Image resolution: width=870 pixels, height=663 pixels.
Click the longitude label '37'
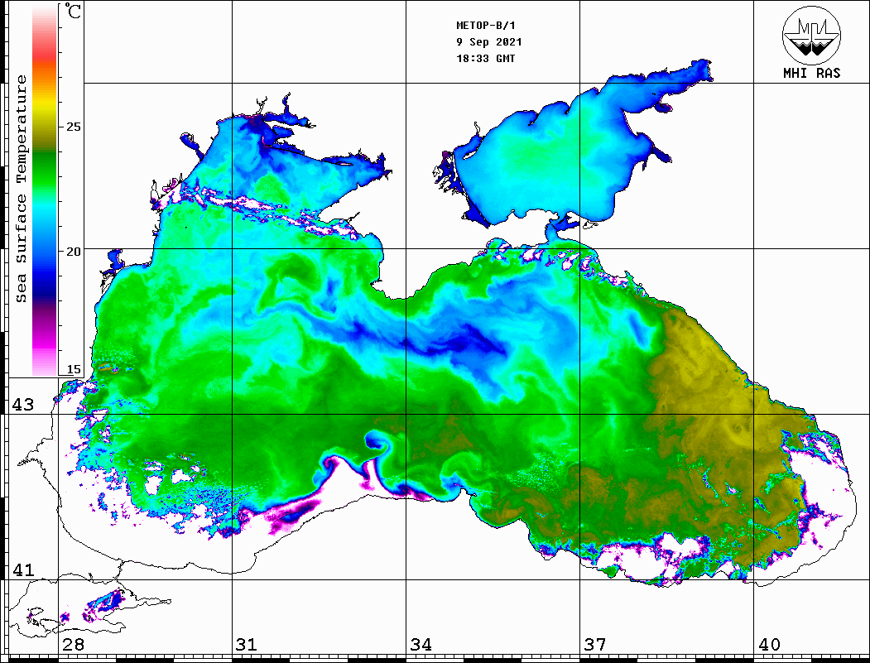[x=595, y=645]
